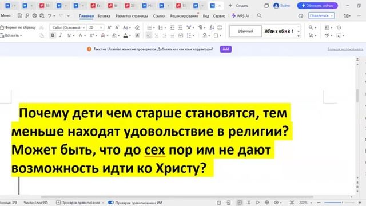Open the Разметка страницы tab

click(132, 16)
